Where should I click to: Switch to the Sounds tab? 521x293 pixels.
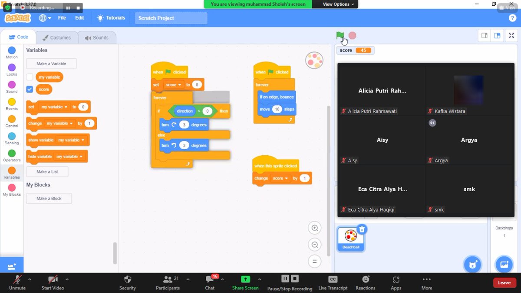click(96, 37)
